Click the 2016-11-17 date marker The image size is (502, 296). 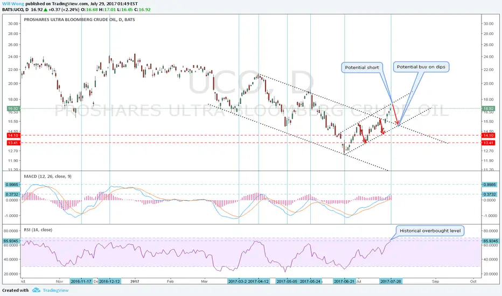(81, 281)
